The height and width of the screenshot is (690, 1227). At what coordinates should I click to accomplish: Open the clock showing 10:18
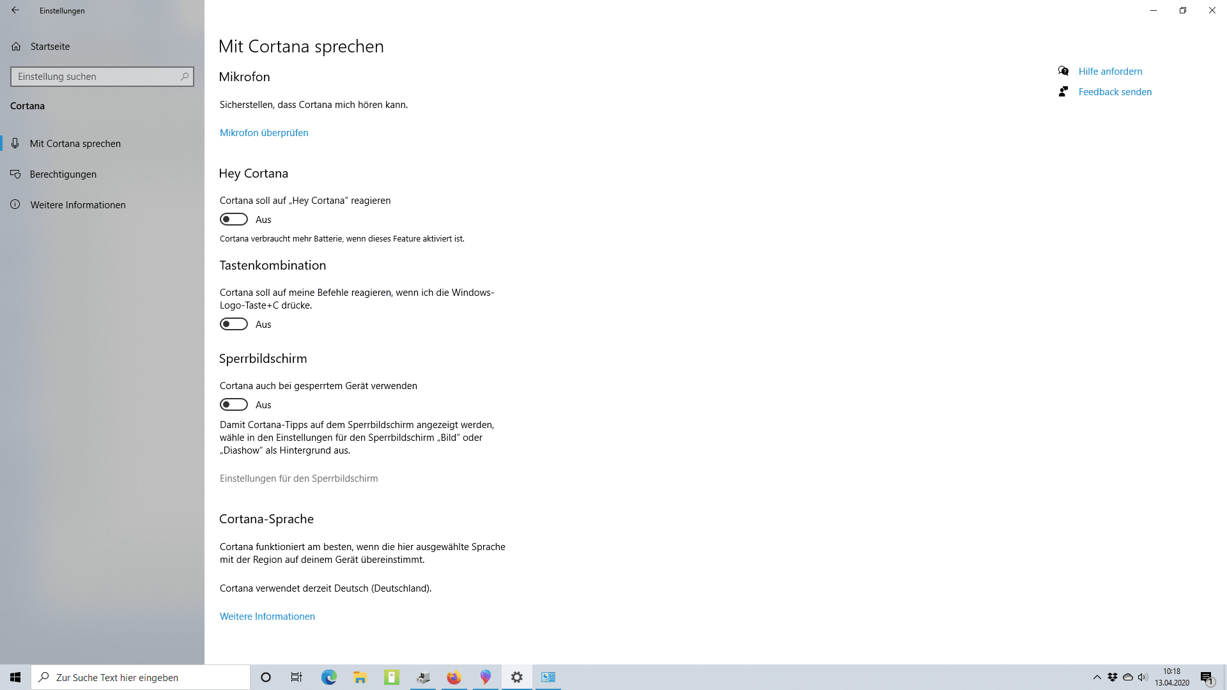[1172, 677]
